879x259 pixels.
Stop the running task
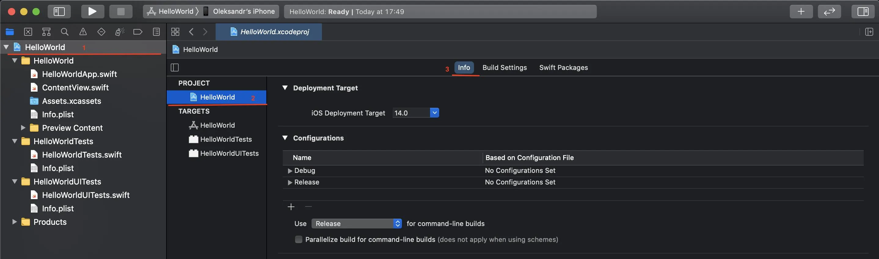tap(121, 12)
